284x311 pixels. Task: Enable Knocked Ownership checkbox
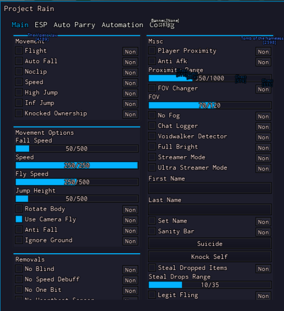point(19,113)
